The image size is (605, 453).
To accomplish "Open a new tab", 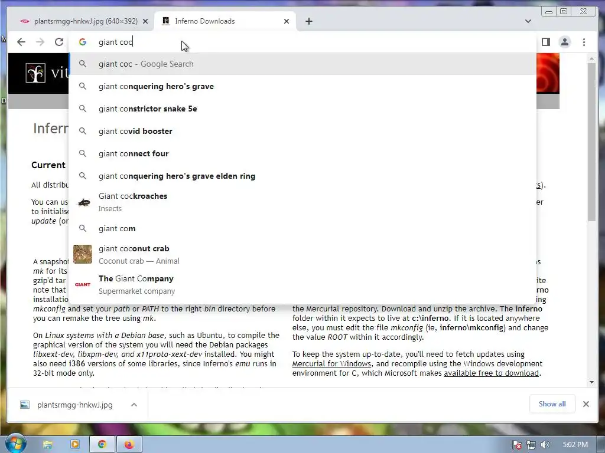I will [308, 21].
